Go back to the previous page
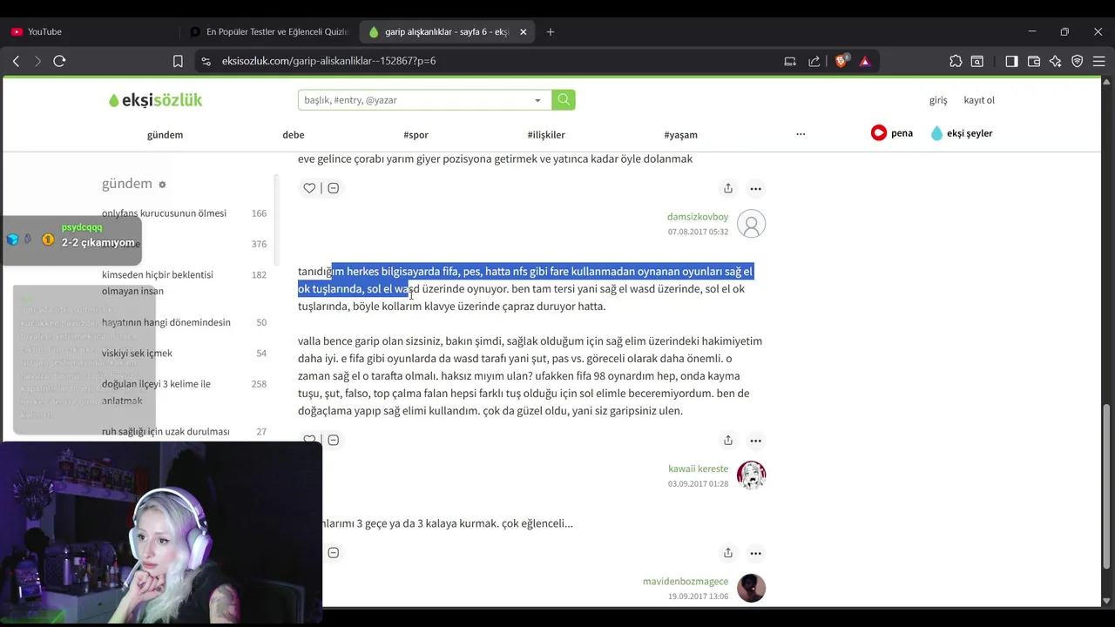Viewport: 1115px width, 627px height. coord(16,61)
